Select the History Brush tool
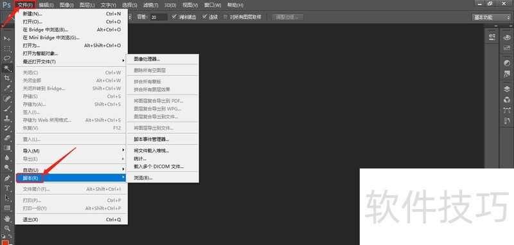This screenshot has width=514, height=245. pos(7,128)
